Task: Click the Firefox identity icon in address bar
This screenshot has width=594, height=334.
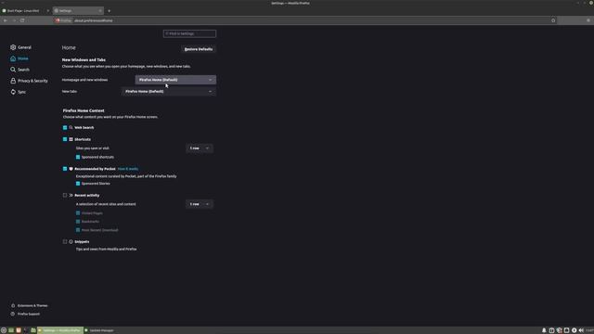Action: [x=58, y=20]
